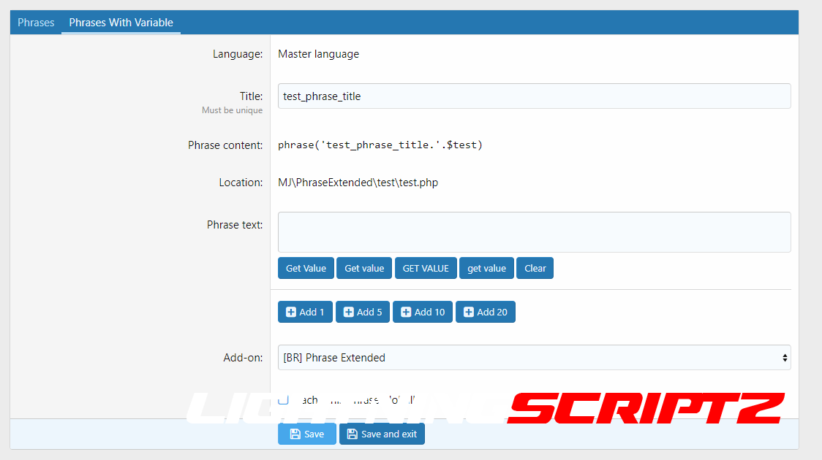Click the 'Get value' sentence-case button
Screen dimensions: 822x460
(x=364, y=269)
